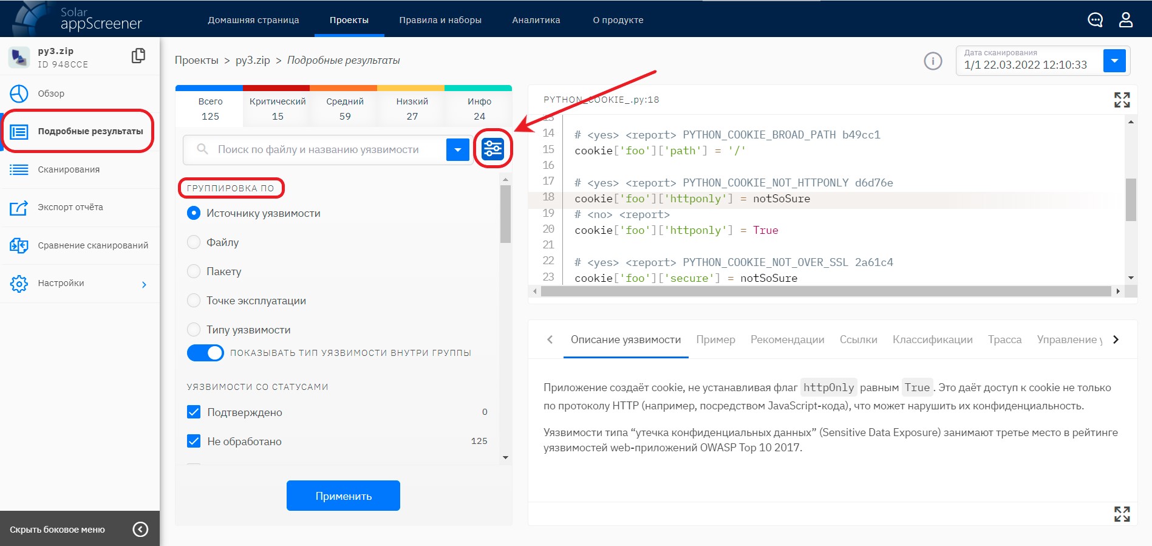This screenshot has height=546, width=1152.
Task: Open Сканирования in the sidebar
Action: click(80, 169)
